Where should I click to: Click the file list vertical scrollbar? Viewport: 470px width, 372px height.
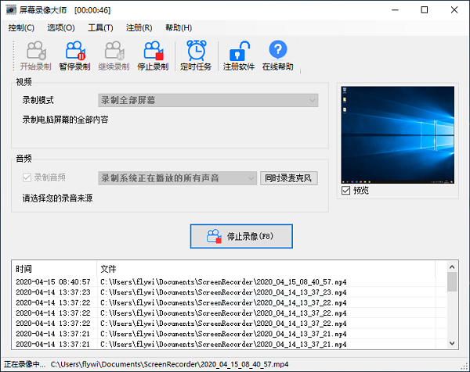(451, 313)
